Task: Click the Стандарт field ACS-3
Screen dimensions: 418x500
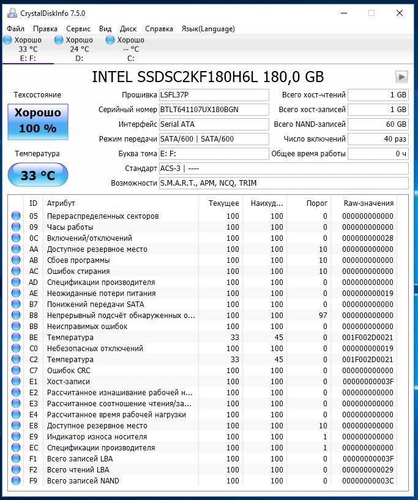Action: point(283,168)
